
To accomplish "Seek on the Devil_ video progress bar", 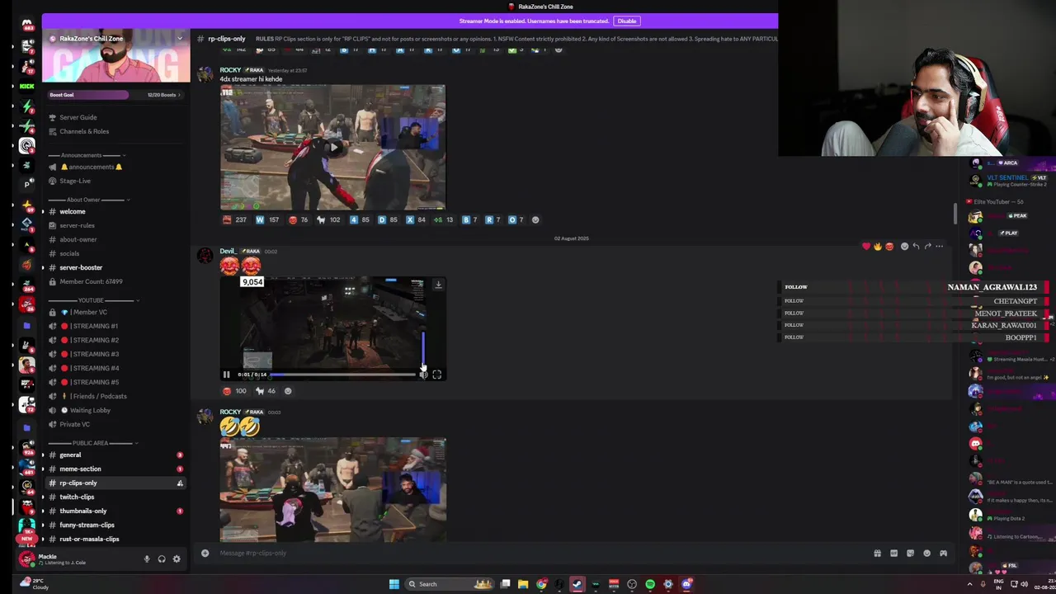I will 343,375.
